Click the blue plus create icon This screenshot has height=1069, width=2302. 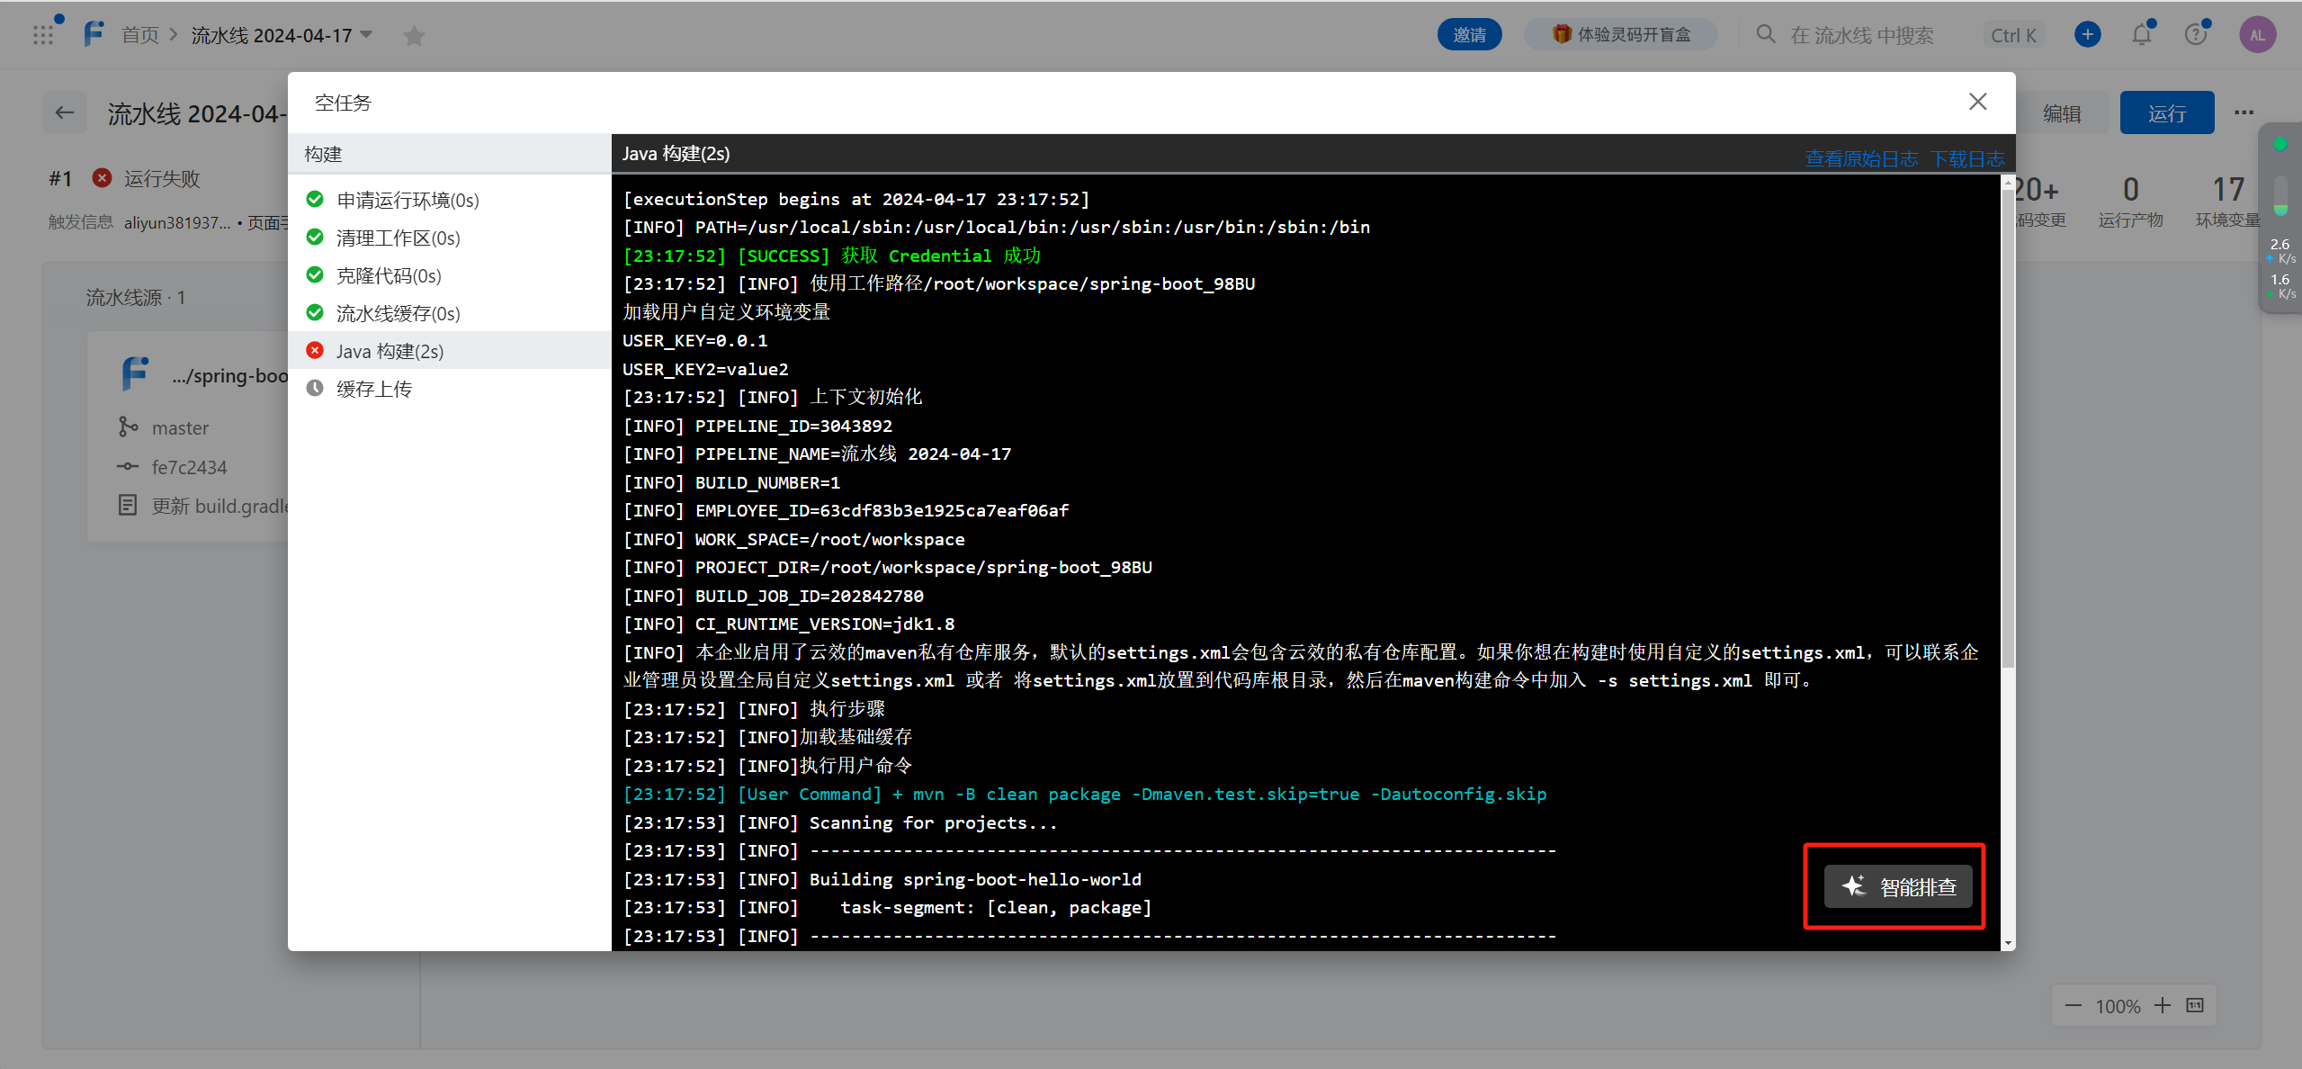[2087, 35]
